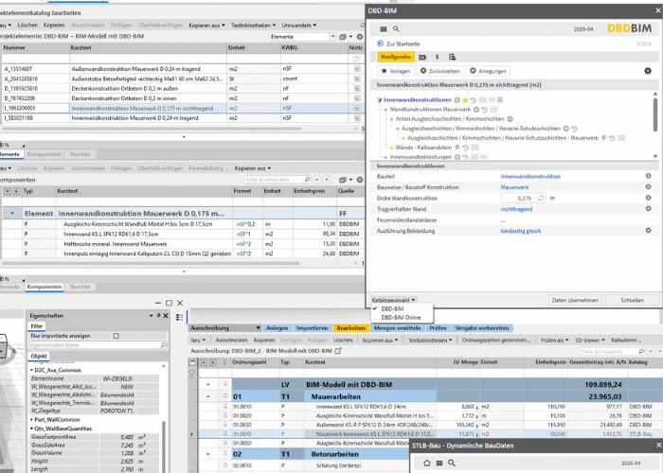The width and height of the screenshot is (663, 473).
Task: Open Kopieren aus dropdown in the top toolbar
Action: coord(206,26)
